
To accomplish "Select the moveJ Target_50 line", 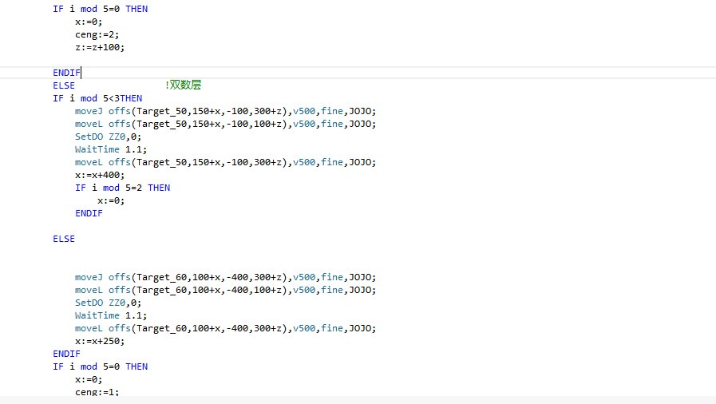I will [224, 111].
